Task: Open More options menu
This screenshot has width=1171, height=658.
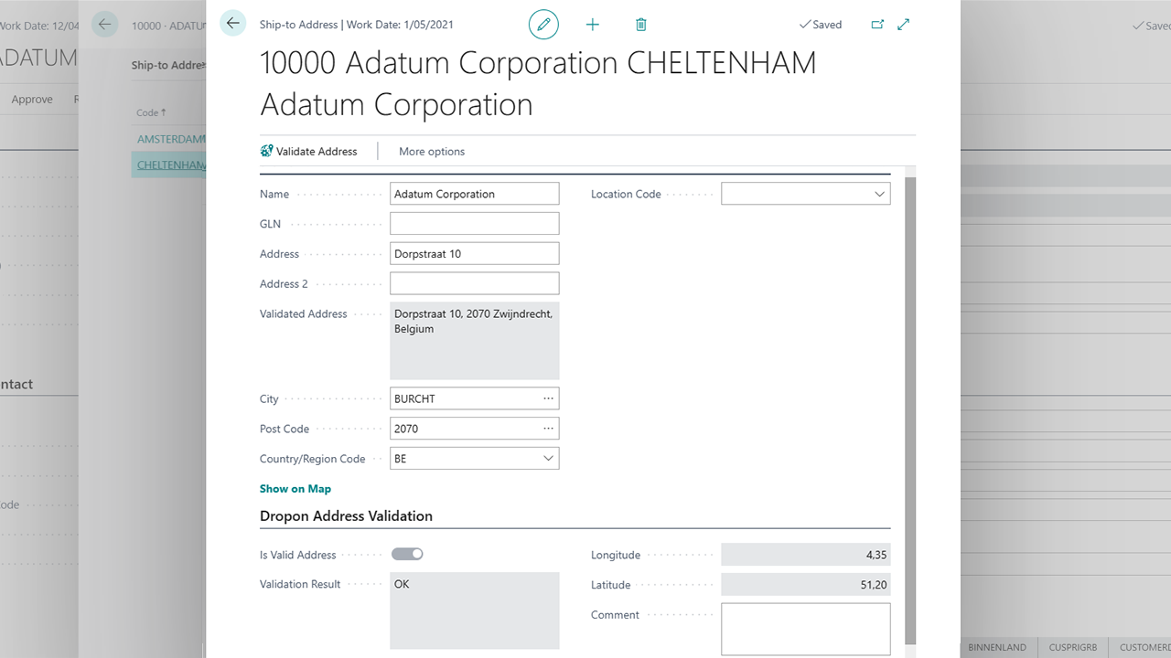Action: [432, 152]
